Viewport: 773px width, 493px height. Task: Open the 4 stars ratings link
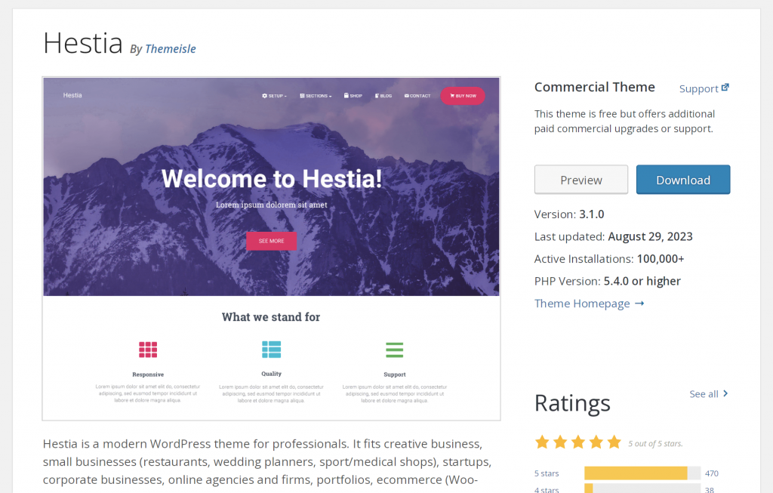[547, 489]
